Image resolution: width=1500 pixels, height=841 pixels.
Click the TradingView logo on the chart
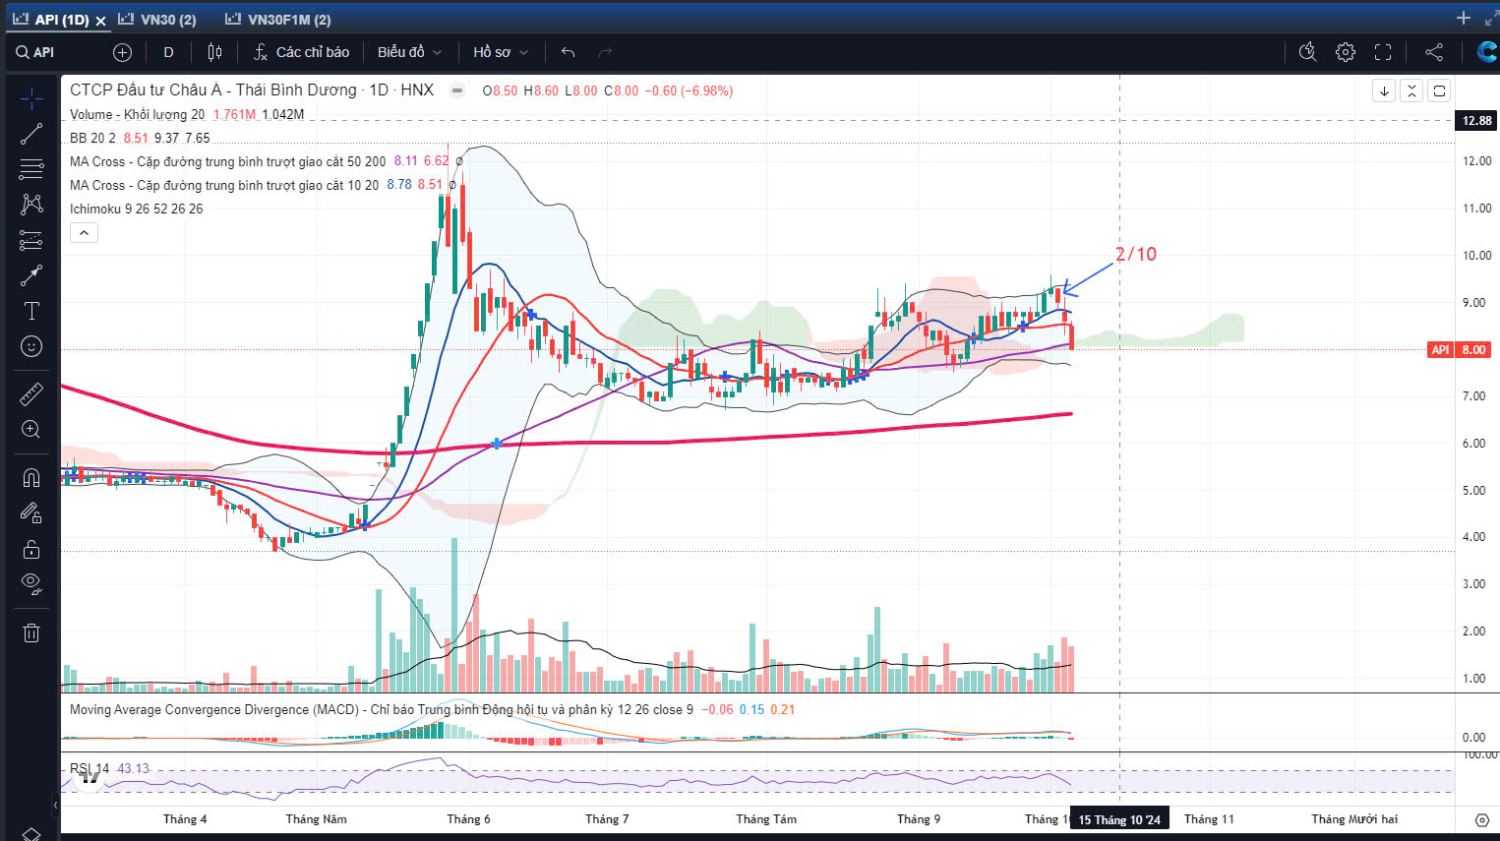coord(90,778)
